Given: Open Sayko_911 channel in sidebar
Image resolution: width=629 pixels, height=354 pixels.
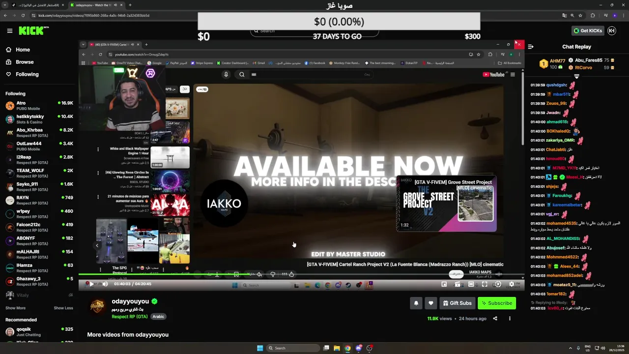Looking at the screenshot, I should (x=39, y=187).
